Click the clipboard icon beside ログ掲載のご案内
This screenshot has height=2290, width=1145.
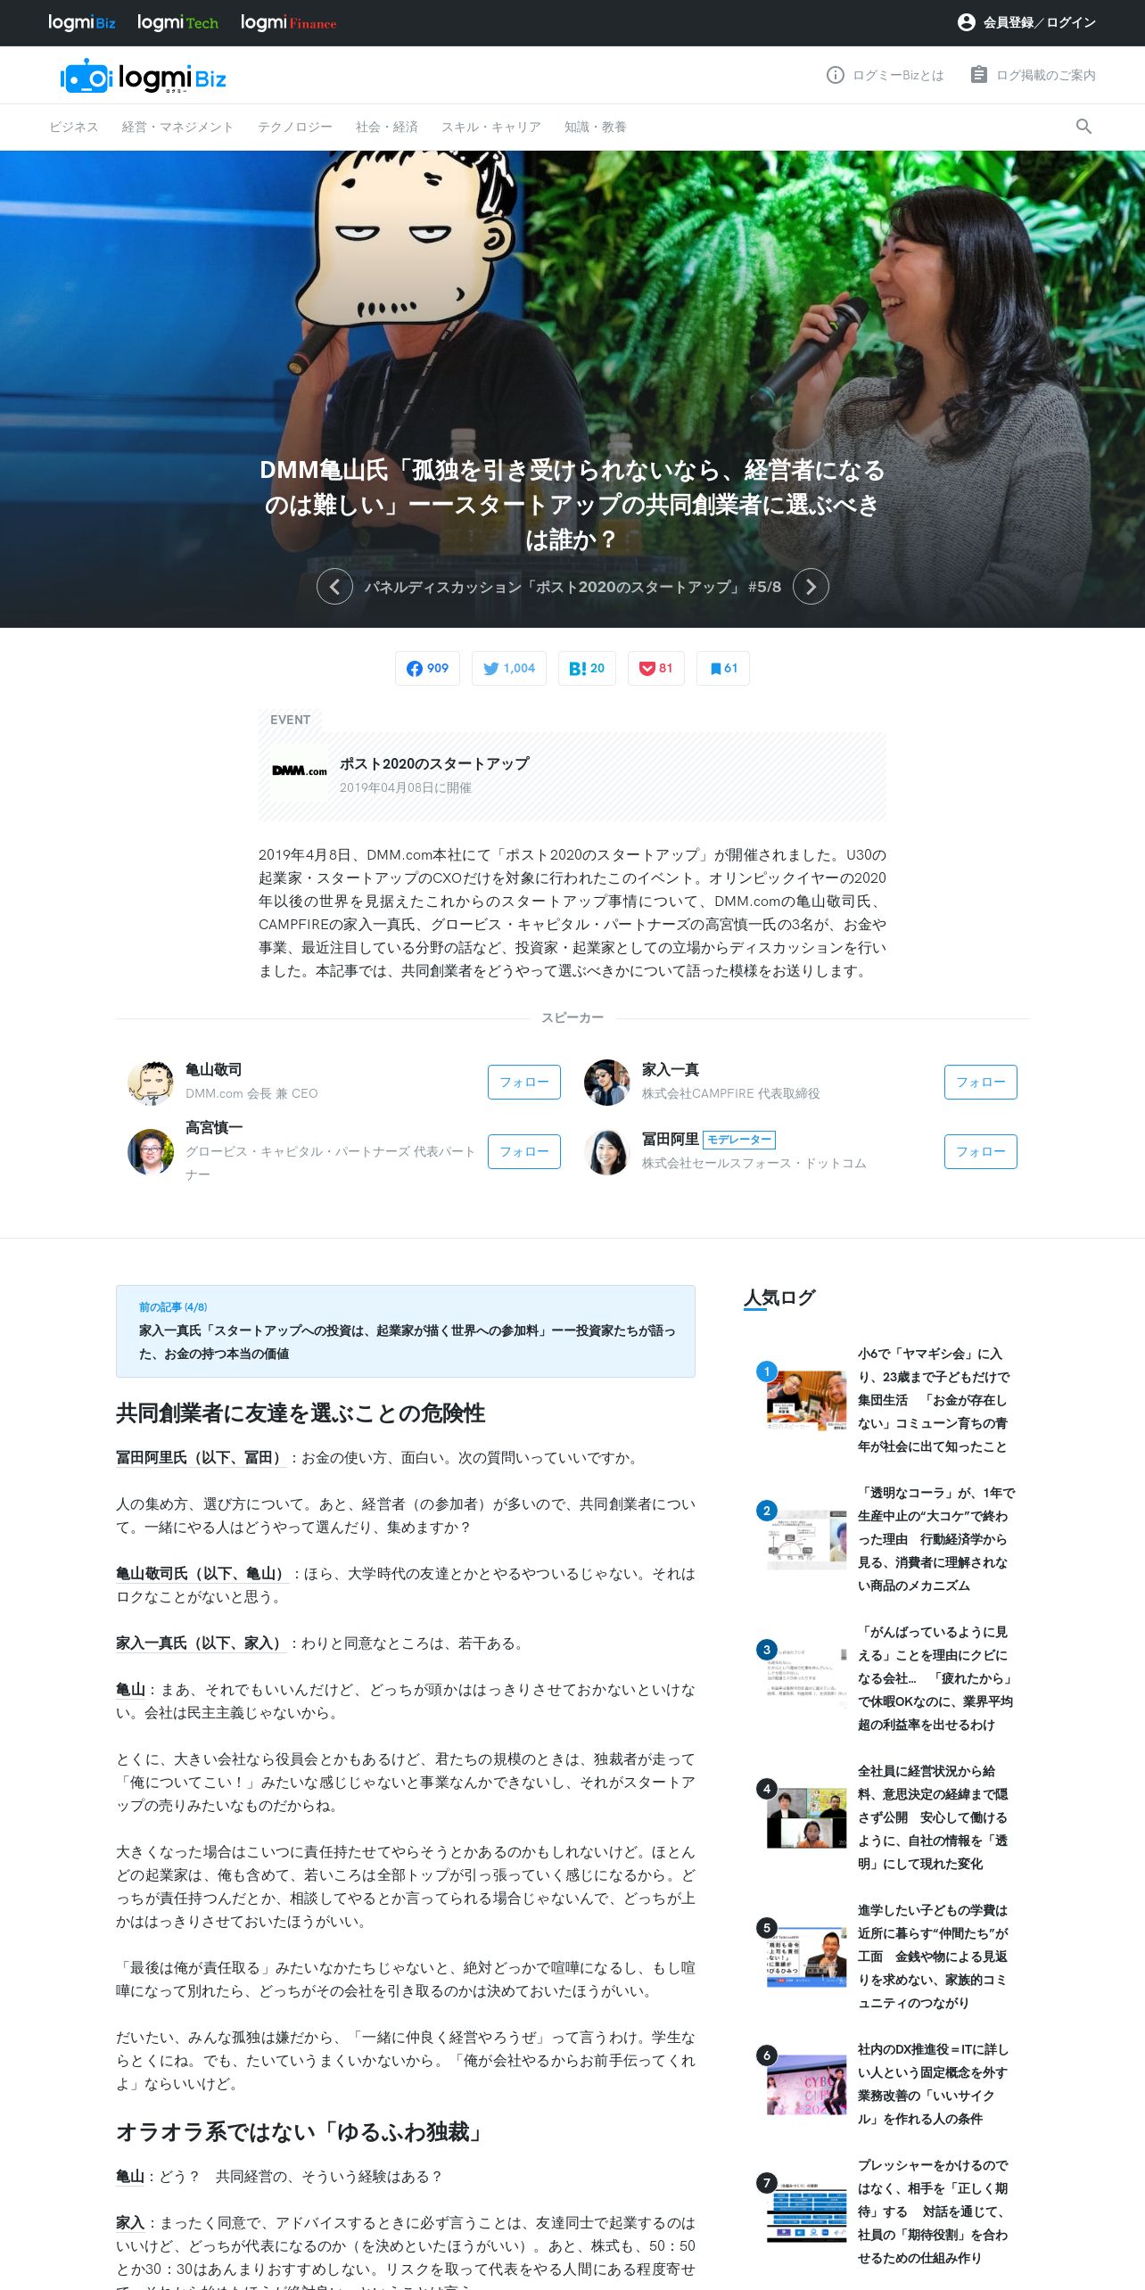coord(978,75)
